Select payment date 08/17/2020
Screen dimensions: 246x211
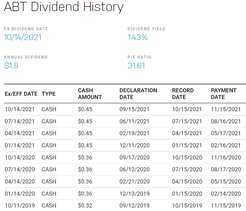(226, 169)
